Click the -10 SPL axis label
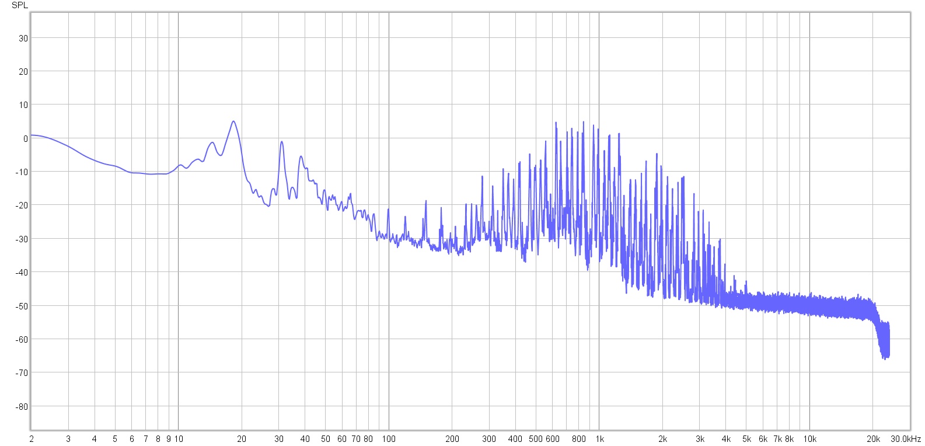Image resolution: width=925 pixels, height=446 pixels. tap(22, 172)
